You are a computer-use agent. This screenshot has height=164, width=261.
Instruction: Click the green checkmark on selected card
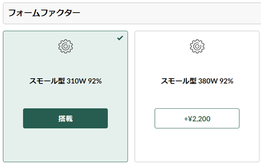click(x=120, y=38)
